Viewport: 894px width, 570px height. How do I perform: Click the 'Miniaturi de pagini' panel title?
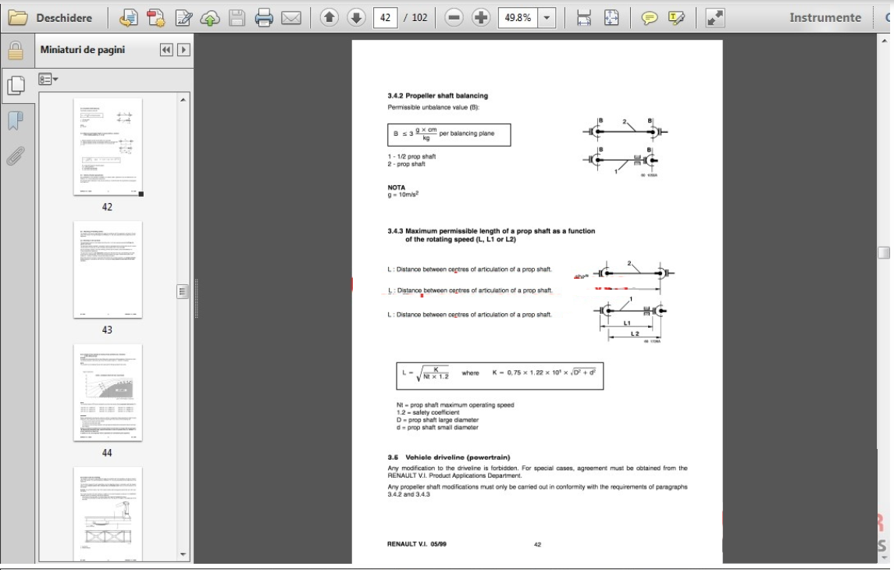click(83, 50)
